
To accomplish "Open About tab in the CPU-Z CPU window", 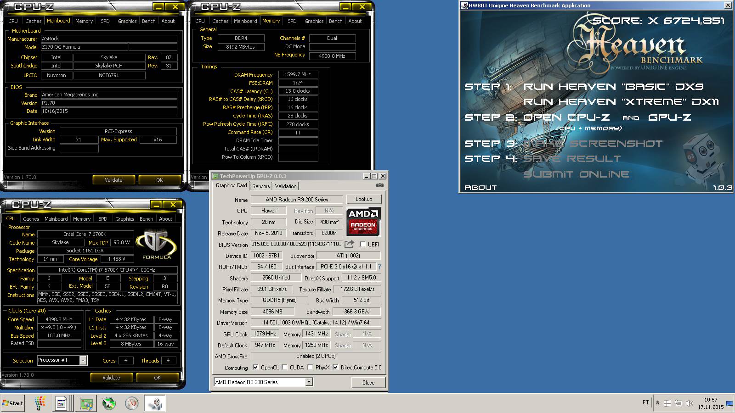I will coord(166,219).
